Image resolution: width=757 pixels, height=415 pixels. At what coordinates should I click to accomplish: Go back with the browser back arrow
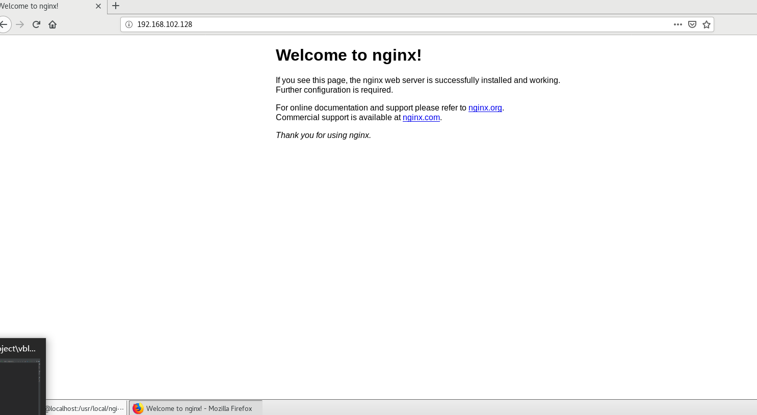coord(3,24)
